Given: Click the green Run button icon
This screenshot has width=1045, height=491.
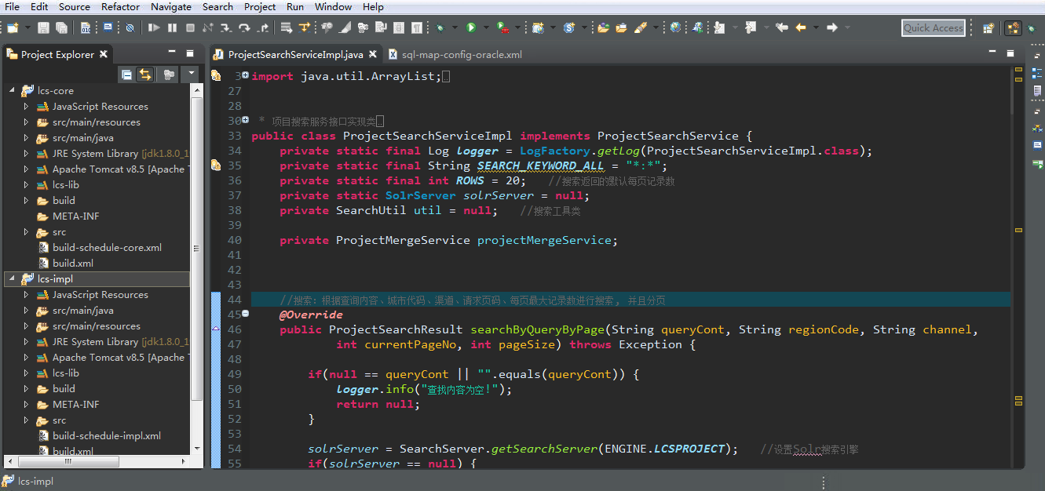Looking at the screenshot, I should pyautogui.click(x=471, y=27).
